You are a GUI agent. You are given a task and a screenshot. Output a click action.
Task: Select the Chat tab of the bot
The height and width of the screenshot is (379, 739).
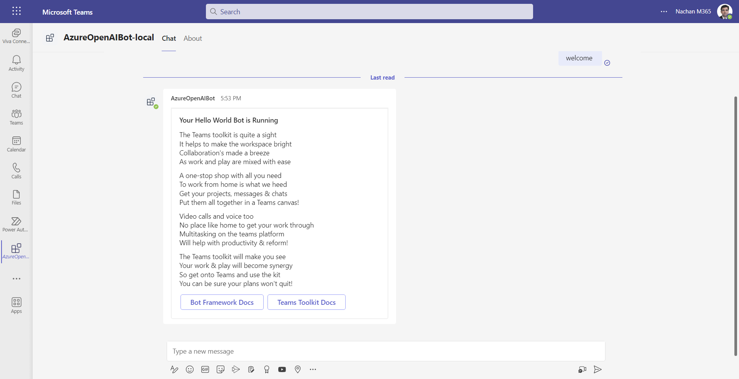click(x=169, y=38)
